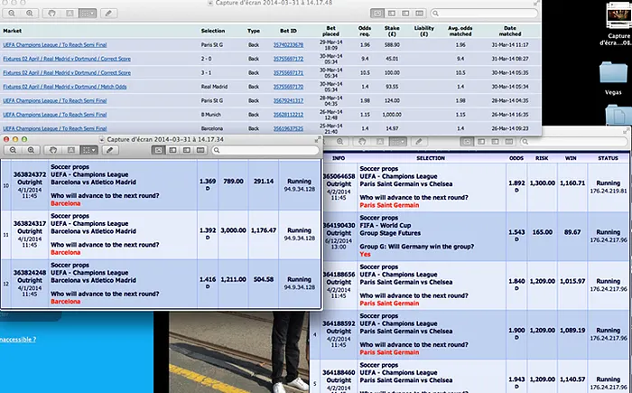Click the 1,160.71 win value in the right window
This screenshot has height=393, width=632.
(x=571, y=183)
